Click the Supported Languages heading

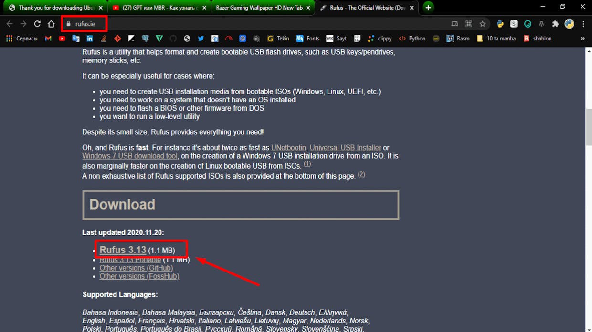(120, 295)
